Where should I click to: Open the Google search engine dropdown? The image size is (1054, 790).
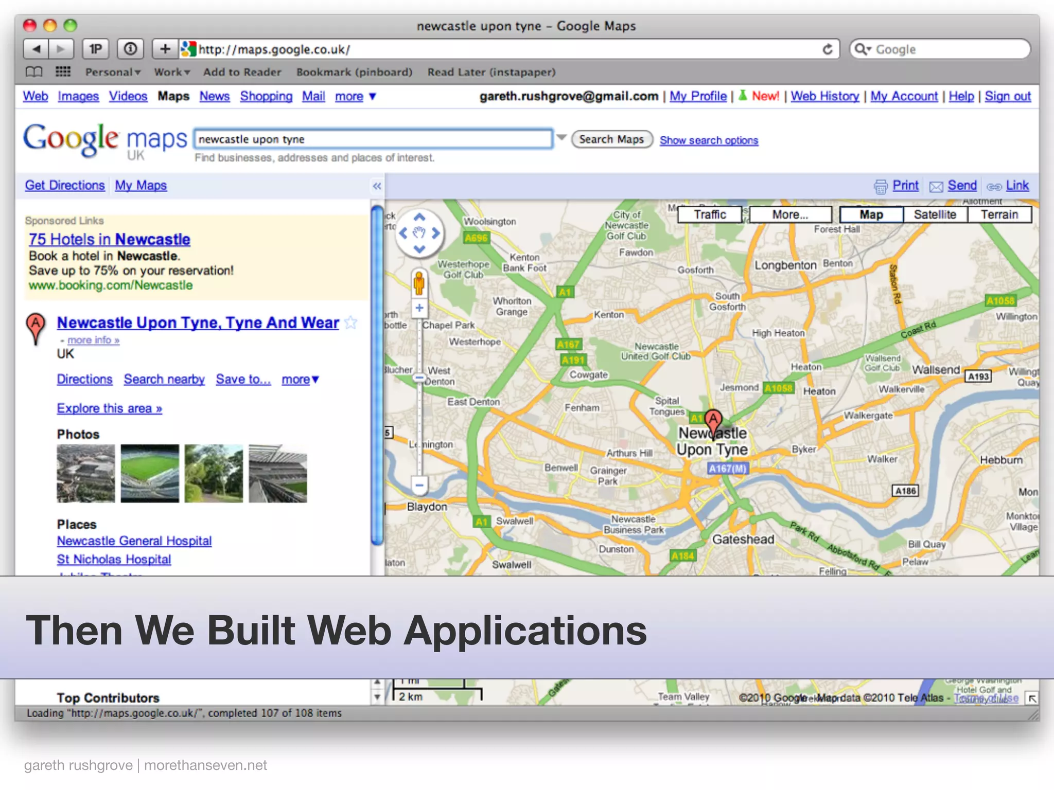tap(869, 50)
